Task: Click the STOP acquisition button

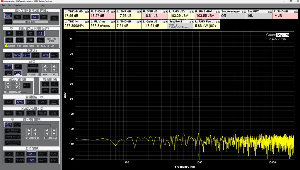Action: 8,15
